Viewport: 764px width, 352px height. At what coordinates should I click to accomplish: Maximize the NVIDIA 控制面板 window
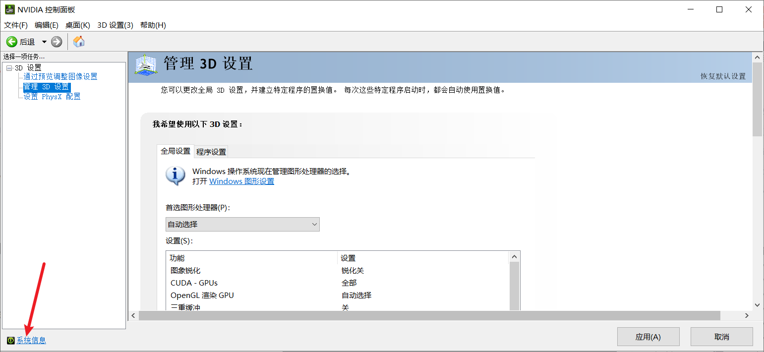pyautogui.click(x=719, y=9)
